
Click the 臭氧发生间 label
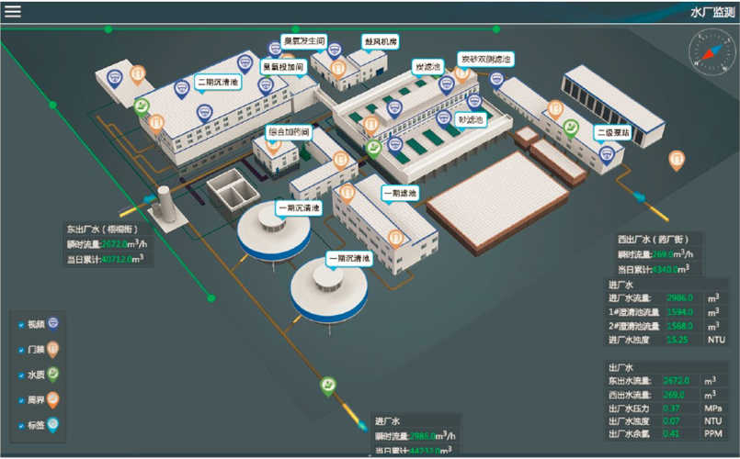pyautogui.click(x=304, y=41)
